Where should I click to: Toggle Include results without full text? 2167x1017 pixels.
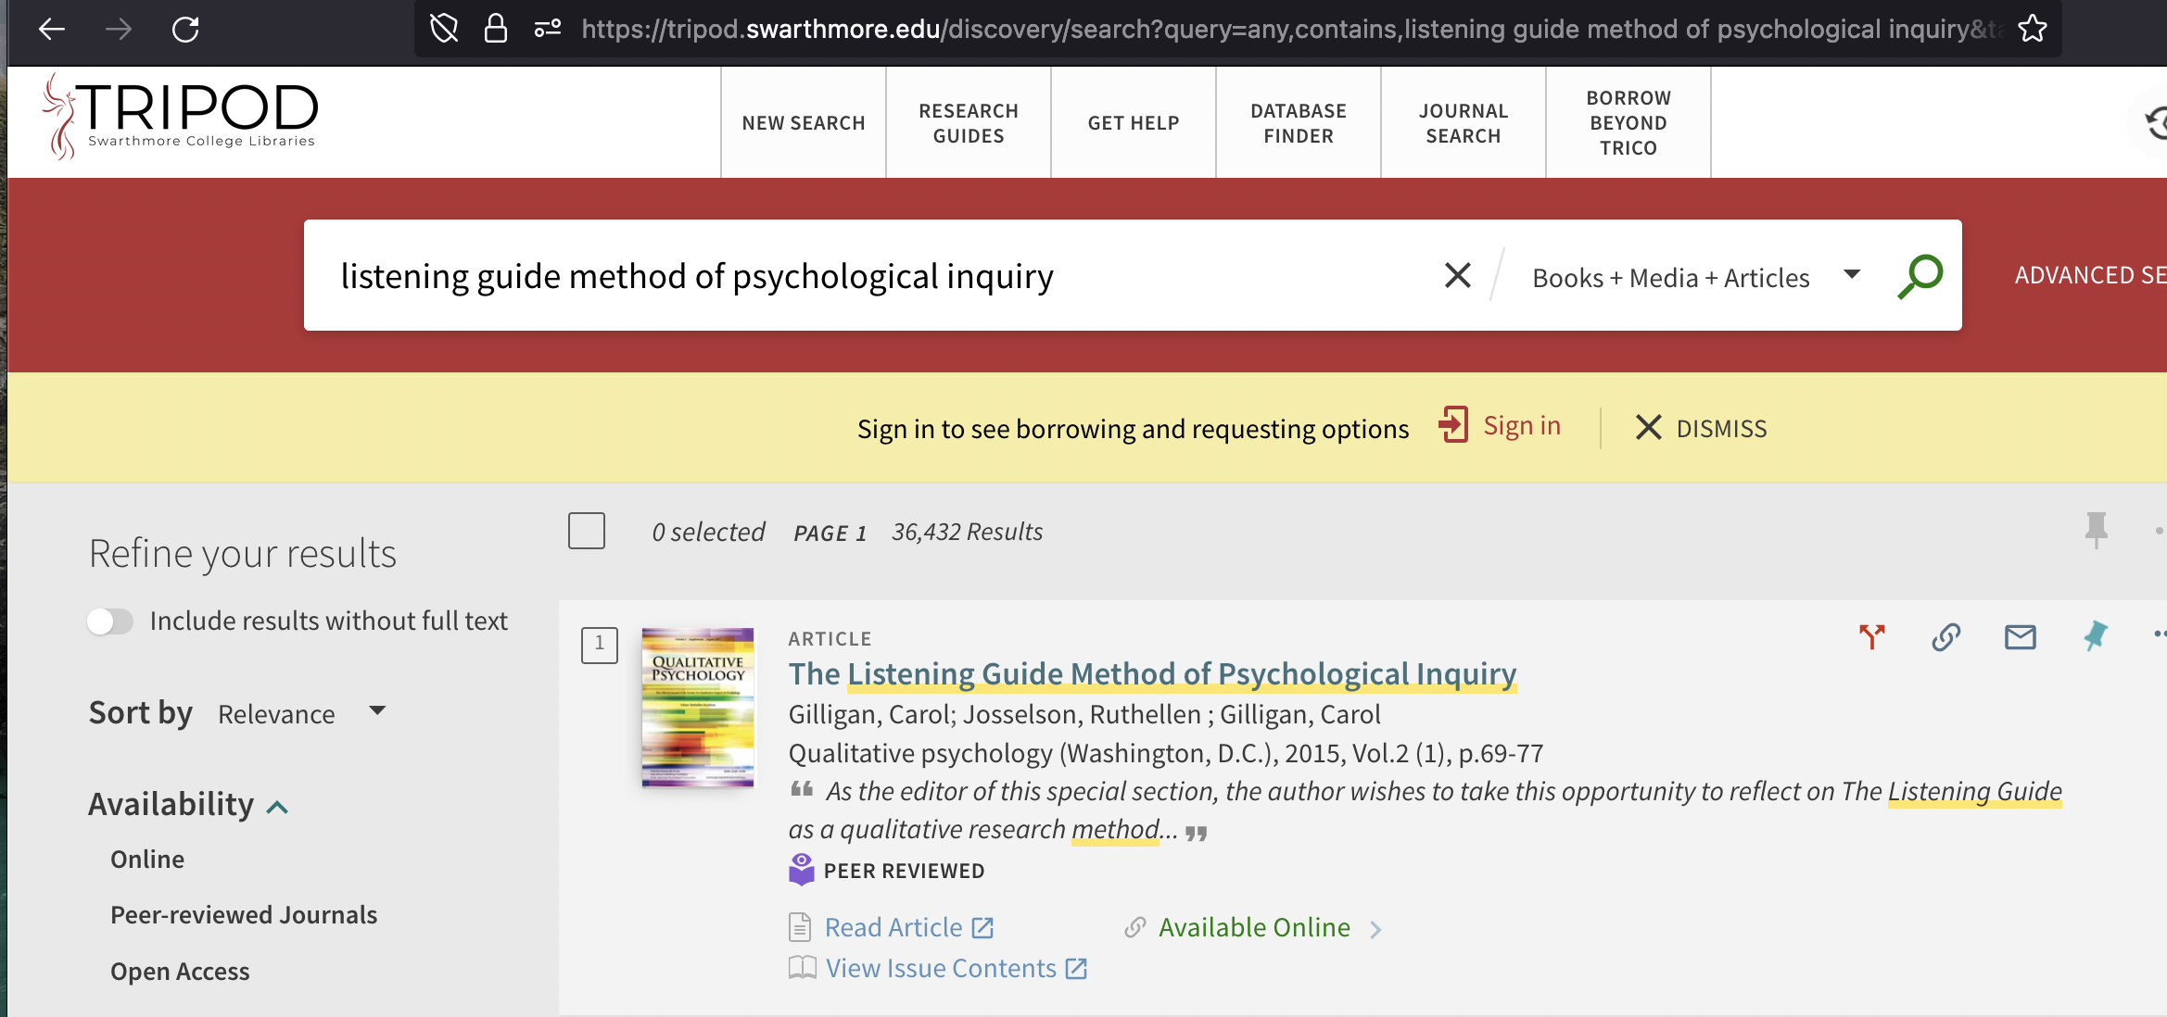110,621
